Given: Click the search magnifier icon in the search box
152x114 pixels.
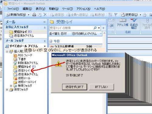Looking at the screenshot, I should 95,28.
